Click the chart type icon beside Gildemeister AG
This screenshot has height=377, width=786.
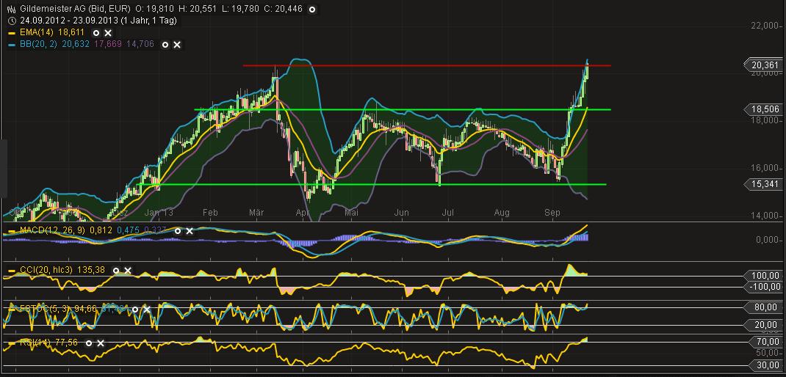(x=11, y=10)
